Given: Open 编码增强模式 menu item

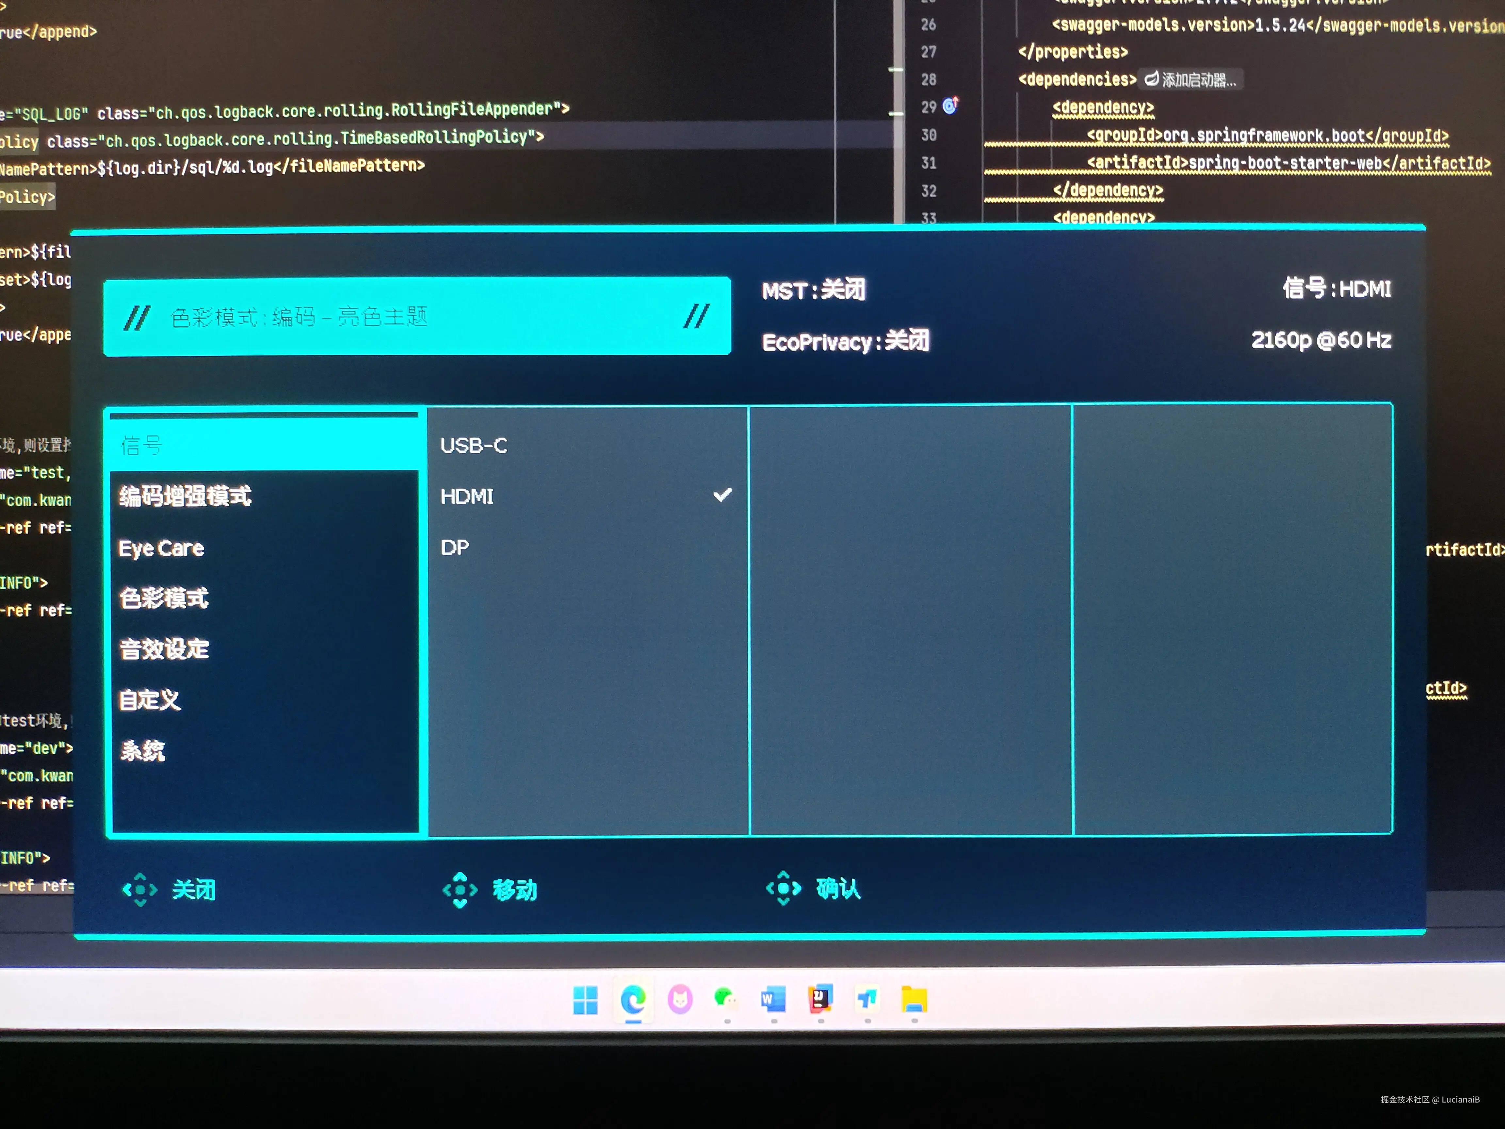Looking at the screenshot, I should pyautogui.click(x=185, y=496).
